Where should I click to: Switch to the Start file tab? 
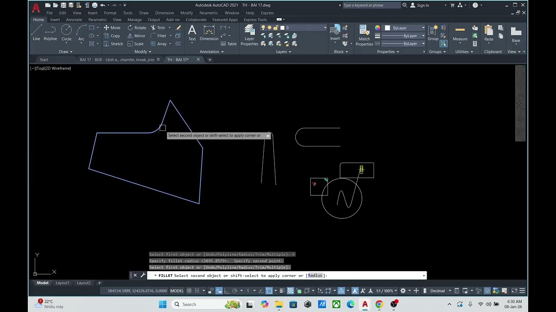[x=44, y=60]
